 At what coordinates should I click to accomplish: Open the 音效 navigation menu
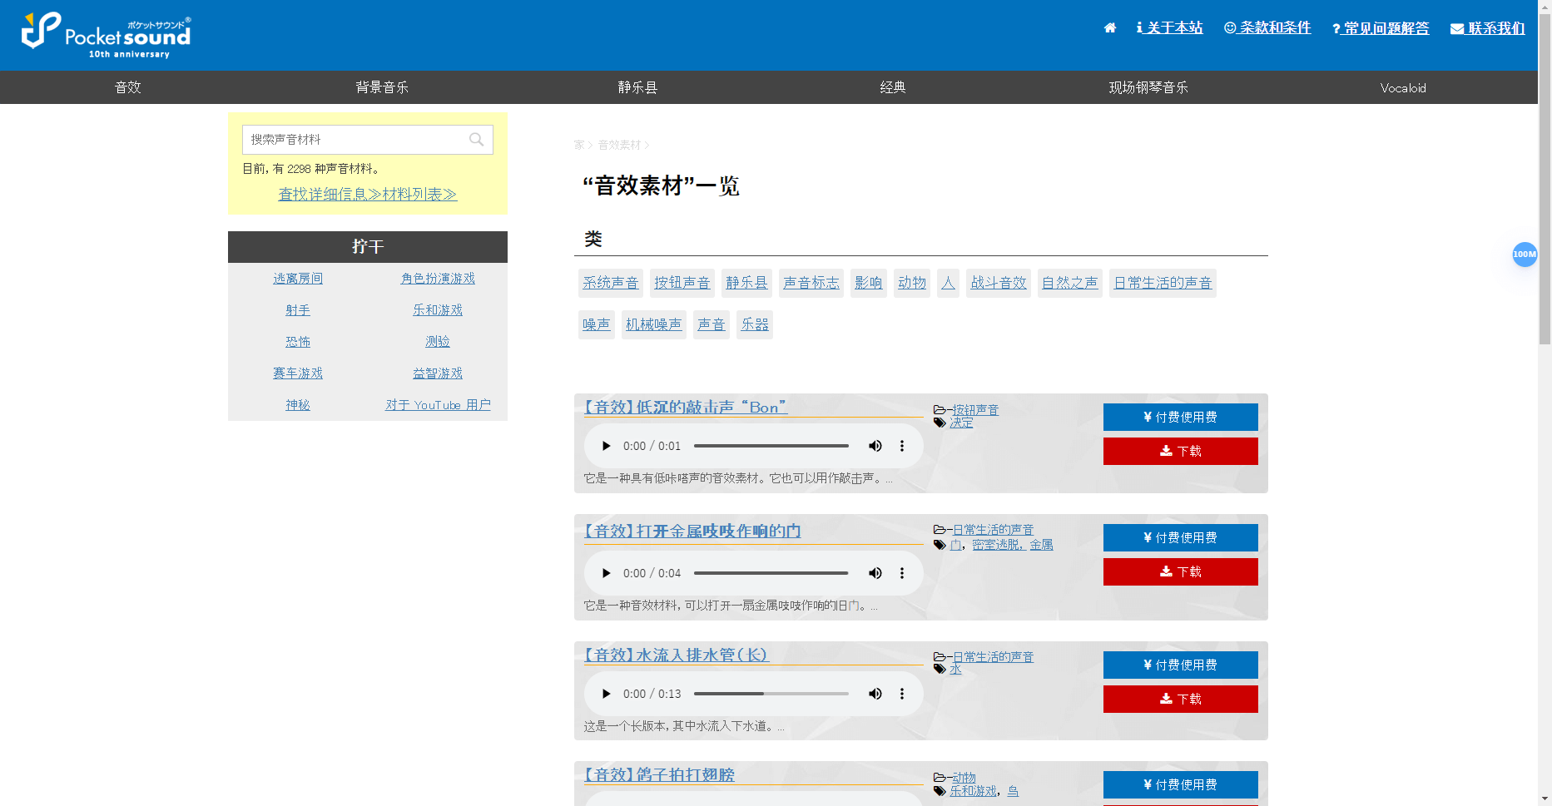(x=128, y=87)
